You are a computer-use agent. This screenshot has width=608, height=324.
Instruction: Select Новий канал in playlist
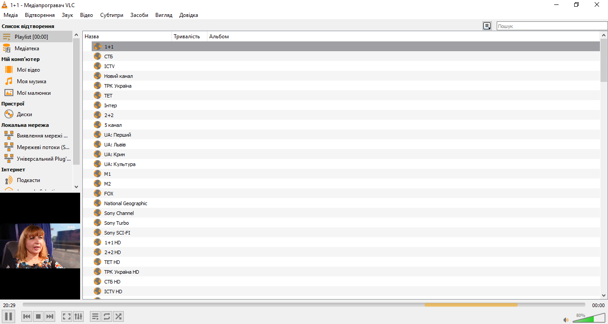tap(346, 76)
